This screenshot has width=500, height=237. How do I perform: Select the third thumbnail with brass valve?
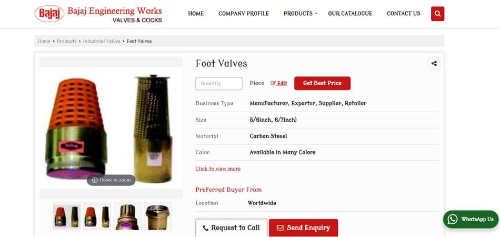[127, 216]
